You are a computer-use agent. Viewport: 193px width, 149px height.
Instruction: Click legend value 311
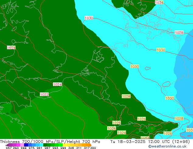(79, 148)
